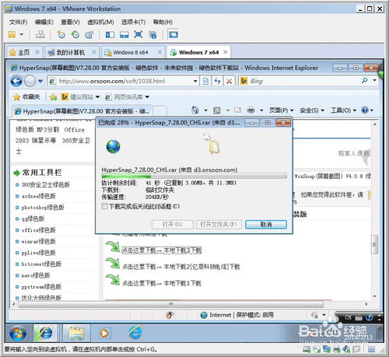The image size is (389, 357).
Task: Open Windows Media Player from the taskbar
Action: tap(105, 333)
